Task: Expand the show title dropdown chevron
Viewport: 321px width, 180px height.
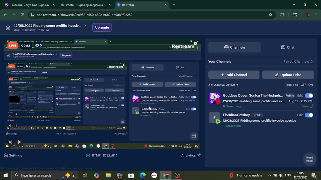Action: pyautogui.click(x=86, y=25)
